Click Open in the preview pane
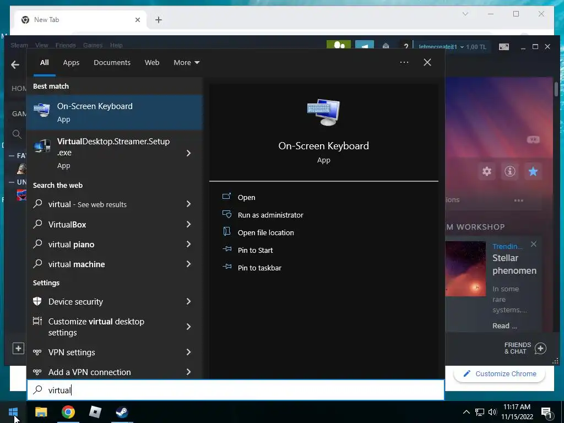Viewport: 564px width, 423px height. (x=246, y=198)
